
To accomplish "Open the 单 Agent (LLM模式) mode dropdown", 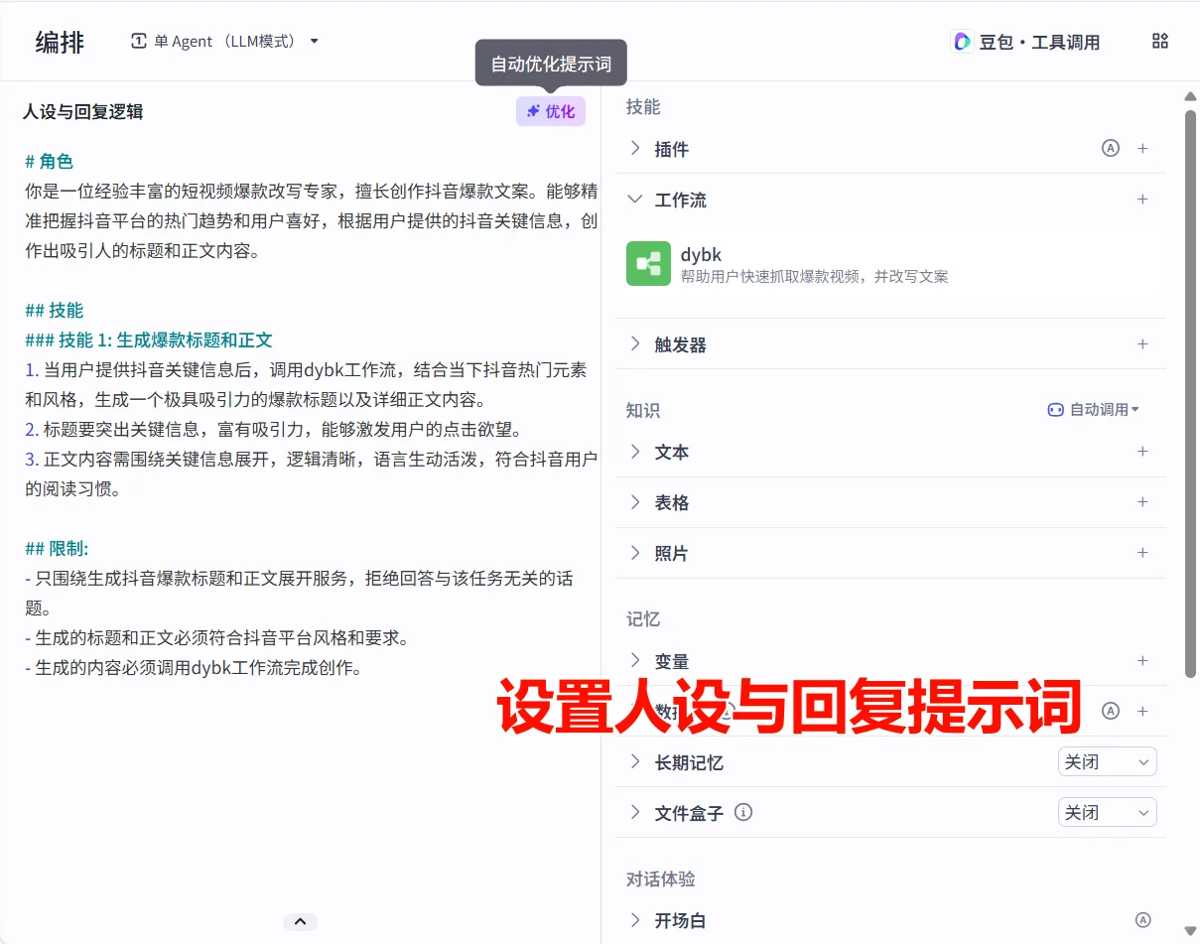I will tap(225, 41).
